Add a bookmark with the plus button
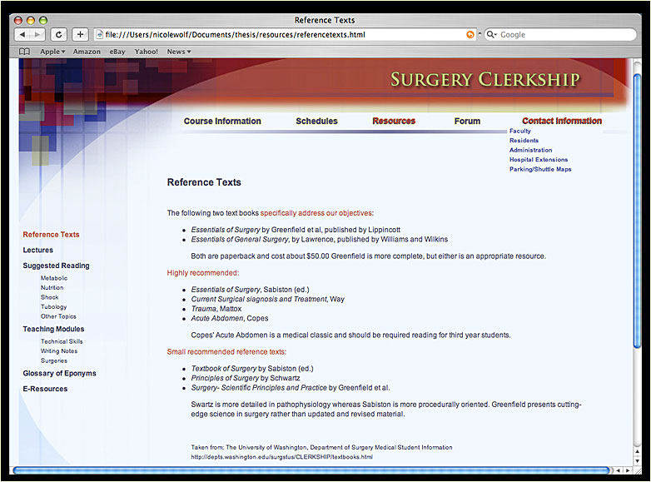The width and height of the screenshot is (651, 482). [x=80, y=34]
